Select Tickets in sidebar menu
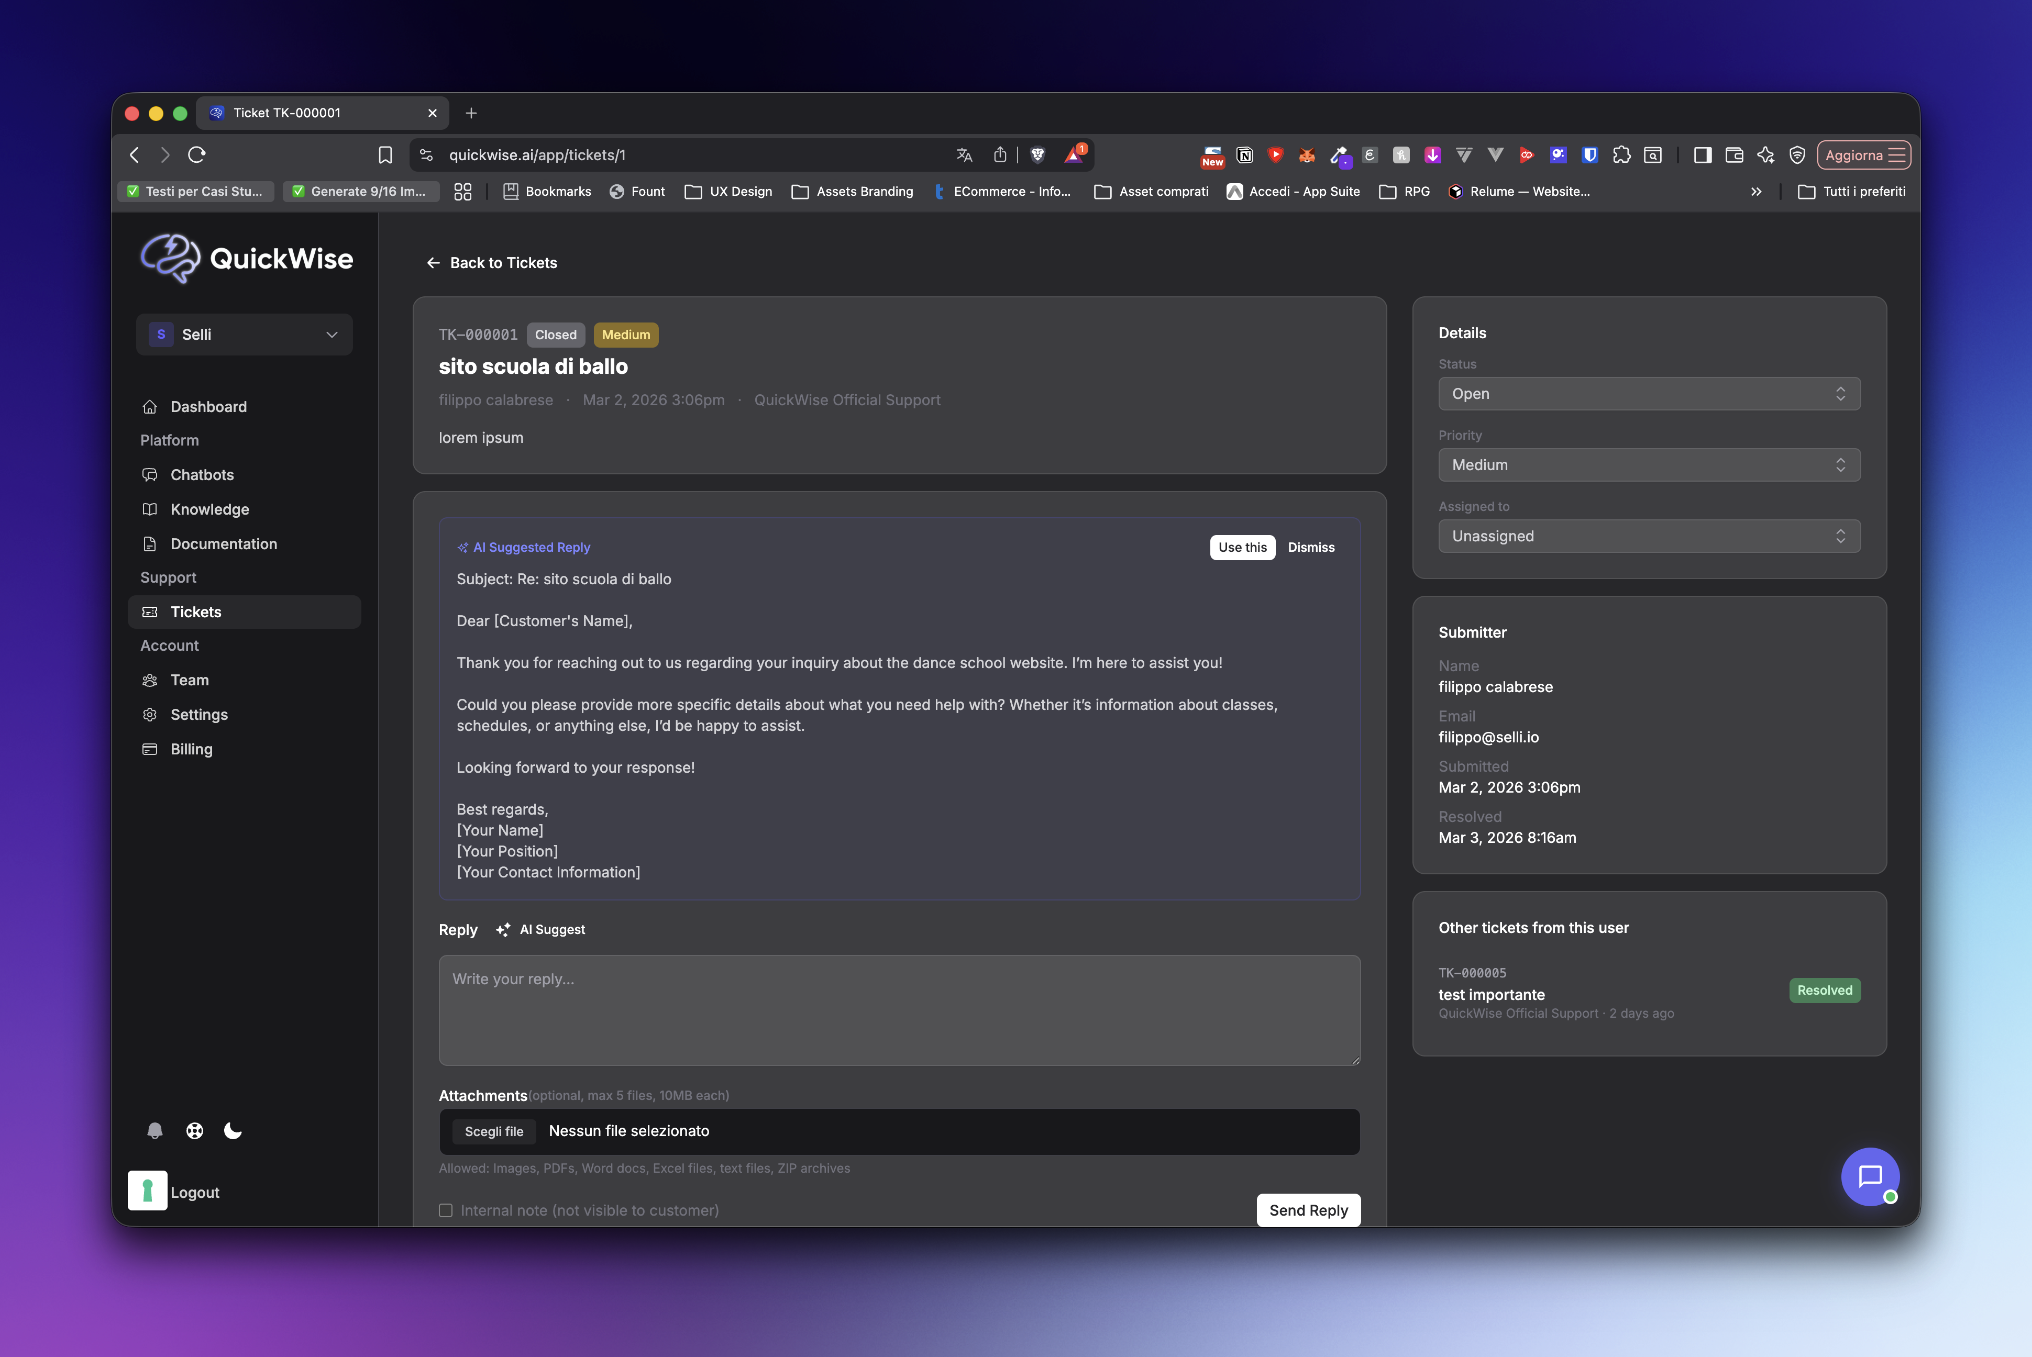 coord(196,612)
